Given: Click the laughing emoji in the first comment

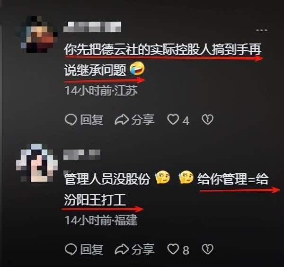Looking at the screenshot, I should tap(137, 69).
